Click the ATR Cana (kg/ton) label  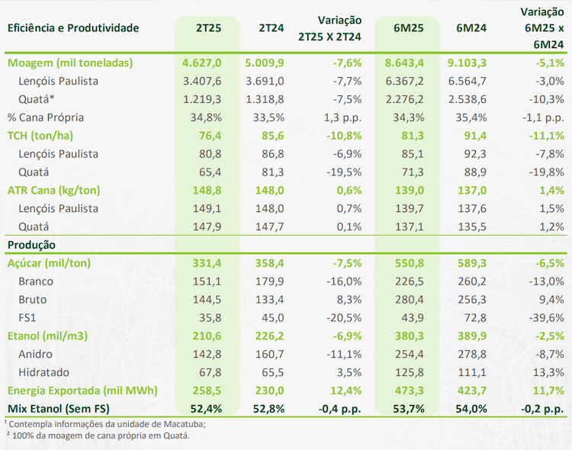point(53,191)
